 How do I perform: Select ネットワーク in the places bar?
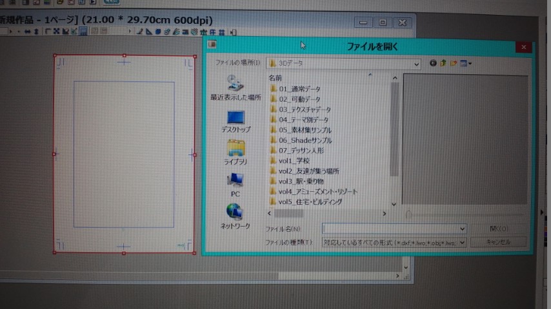(x=235, y=216)
